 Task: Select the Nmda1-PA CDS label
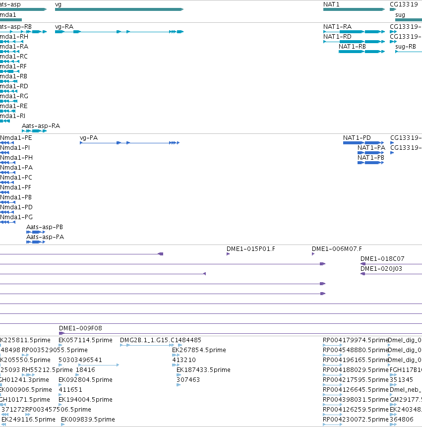16,168
